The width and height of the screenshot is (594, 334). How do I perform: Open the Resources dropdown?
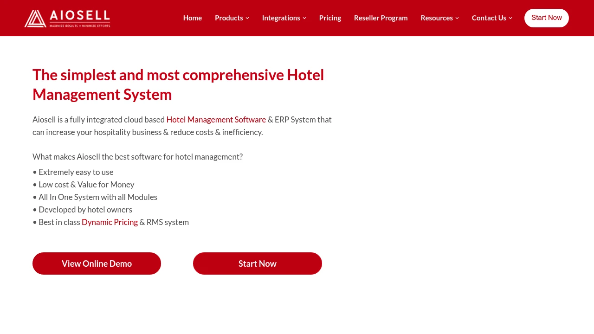click(x=436, y=17)
